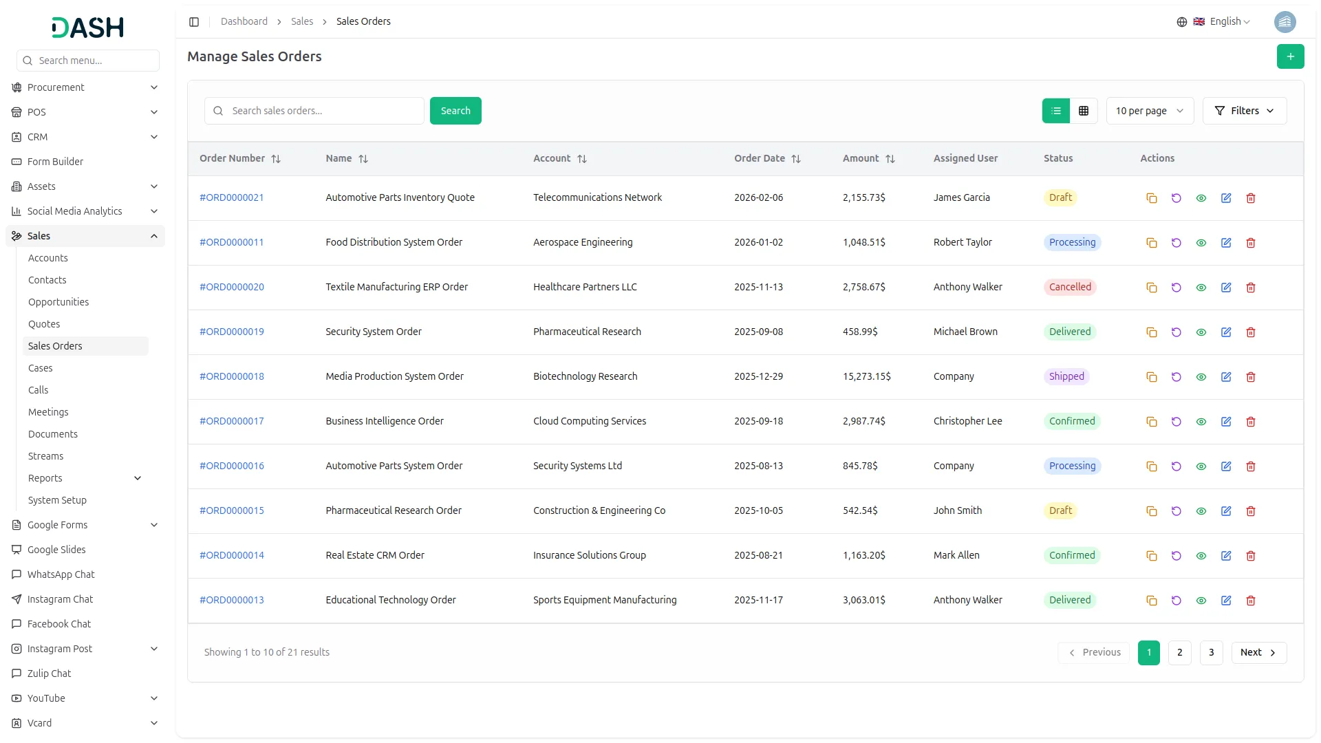Duplicate order #ORD0000021 using the copy icon

[x=1151, y=198]
